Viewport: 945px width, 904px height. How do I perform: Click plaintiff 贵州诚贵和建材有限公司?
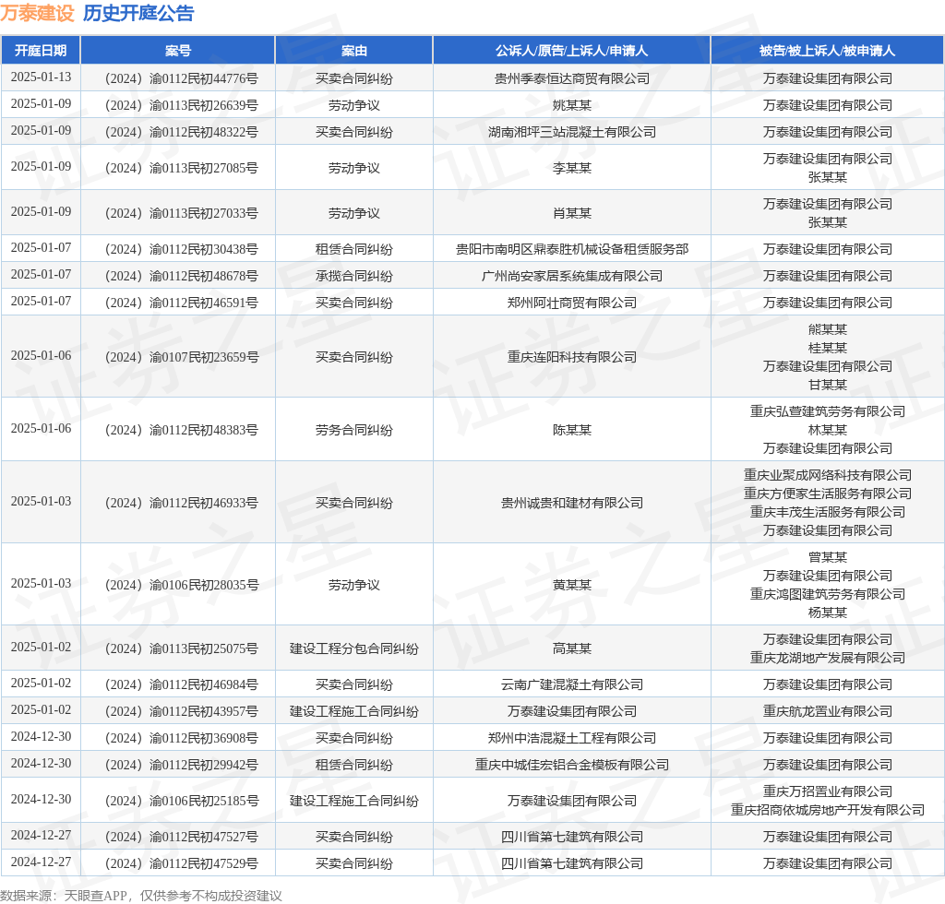pyautogui.click(x=572, y=503)
